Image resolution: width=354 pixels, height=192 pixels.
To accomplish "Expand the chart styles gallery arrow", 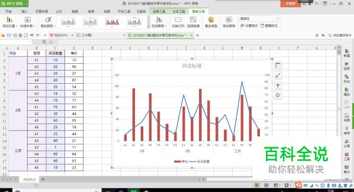I will [148, 27].
